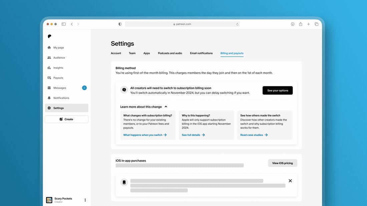The image size is (367, 206).
Task: Click the See your options button
Action: click(x=277, y=90)
